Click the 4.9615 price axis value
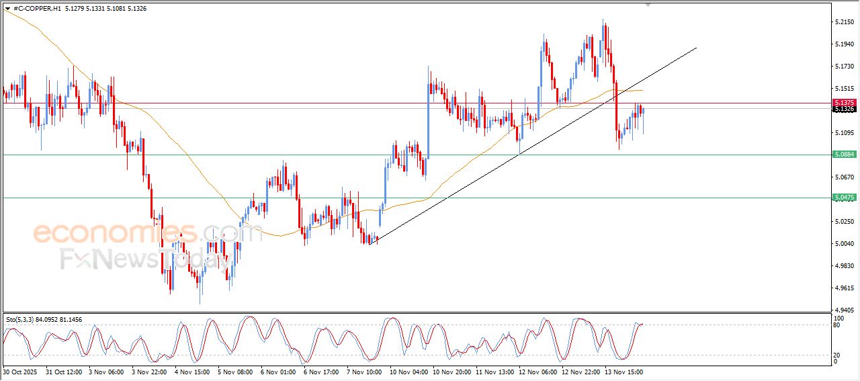 pos(844,288)
